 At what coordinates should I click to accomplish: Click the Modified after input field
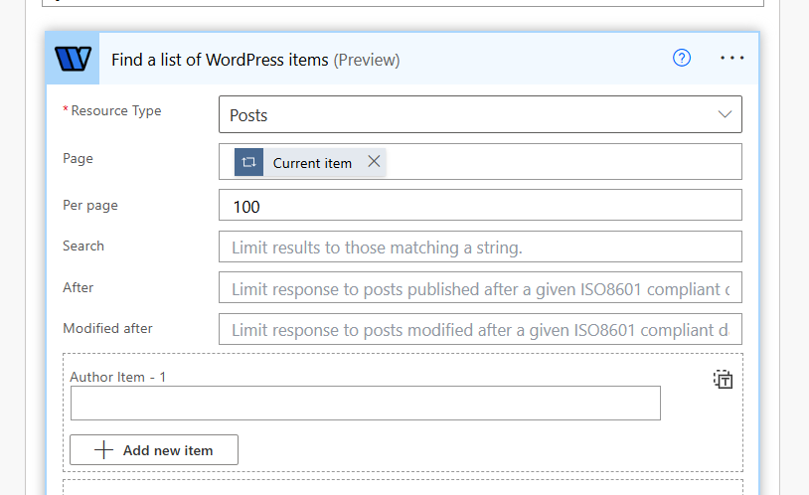click(480, 329)
